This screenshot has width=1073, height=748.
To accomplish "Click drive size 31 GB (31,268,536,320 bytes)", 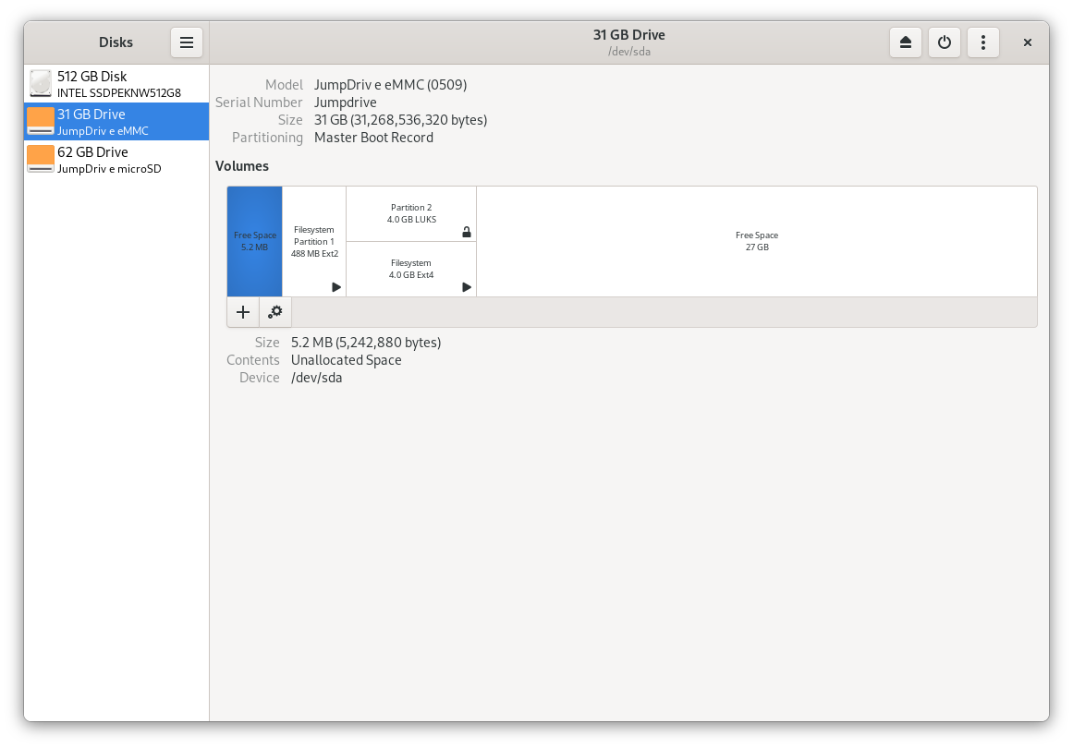I will pyautogui.click(x=400, y=120).
